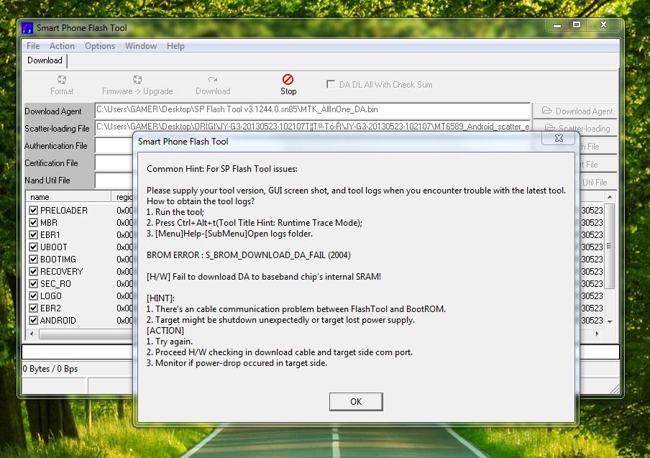650x458 pixels.
Task: Uncheck the RECOVERY partition checkbox
Action: [34, 272]
